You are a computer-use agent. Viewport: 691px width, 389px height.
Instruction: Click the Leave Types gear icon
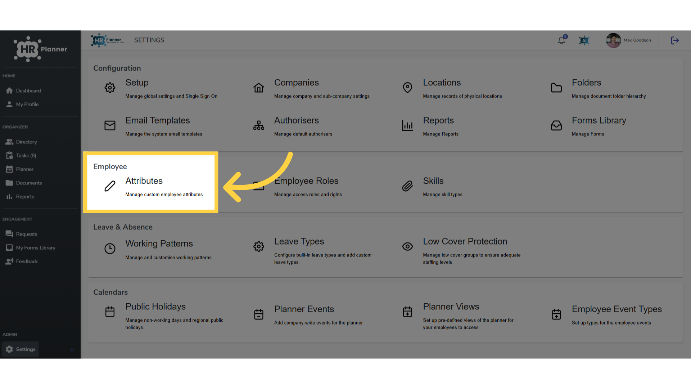(x=259, y=246)
